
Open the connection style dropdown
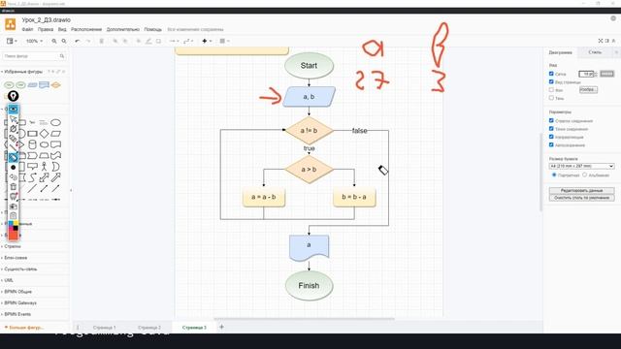click(x=174, y=41)
